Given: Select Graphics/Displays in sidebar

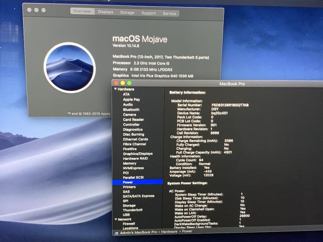Looking at the screenshot, I should (138, 154).
